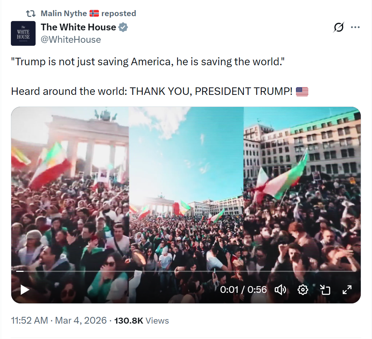372x339 pixels.
Task: Play the video with the play button
Action: (x=25, y=289)
